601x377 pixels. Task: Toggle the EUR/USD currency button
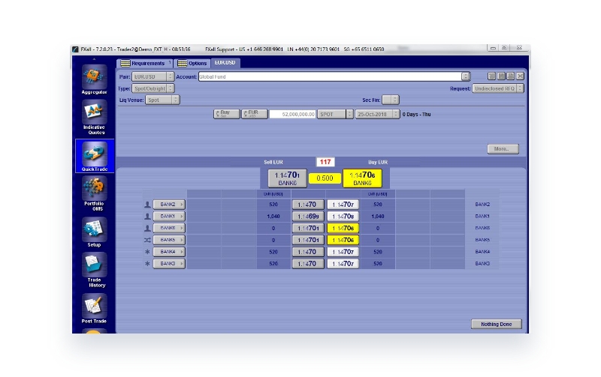click(254, 114)
